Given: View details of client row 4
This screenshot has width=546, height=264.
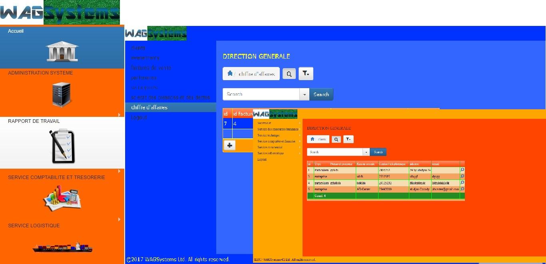Looking at the screenshot, I should 462,183.
